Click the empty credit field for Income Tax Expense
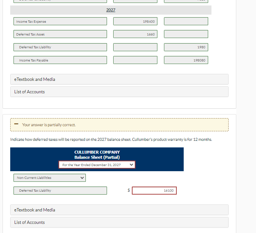This screenshot has width=256, height=233. (x=186, y=21)
